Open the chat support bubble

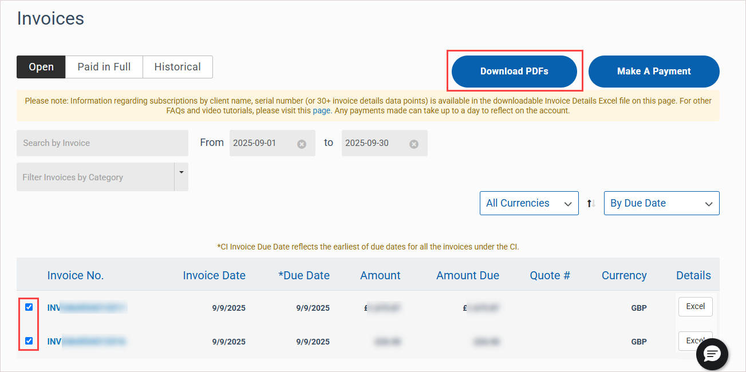(712, 354)
